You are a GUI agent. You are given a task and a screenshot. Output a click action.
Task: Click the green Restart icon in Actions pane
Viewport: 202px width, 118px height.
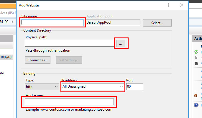point(196,52)
